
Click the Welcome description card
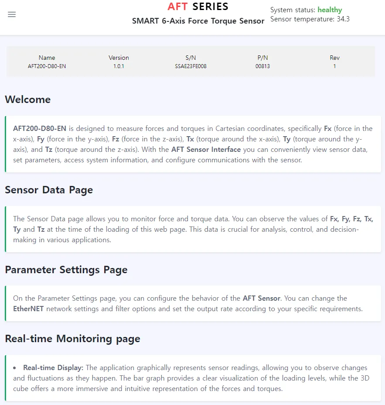193,144
